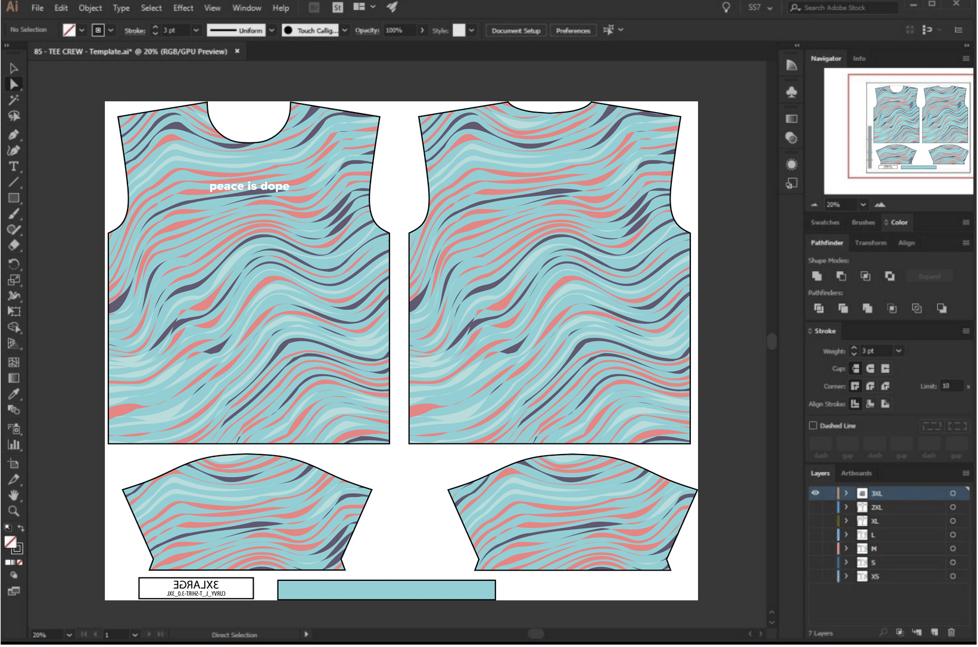Click Unite shape mode in Pathfinder
Image resolution: width=978 pixels, height=647 pixels.
click(x=817, y=276)
